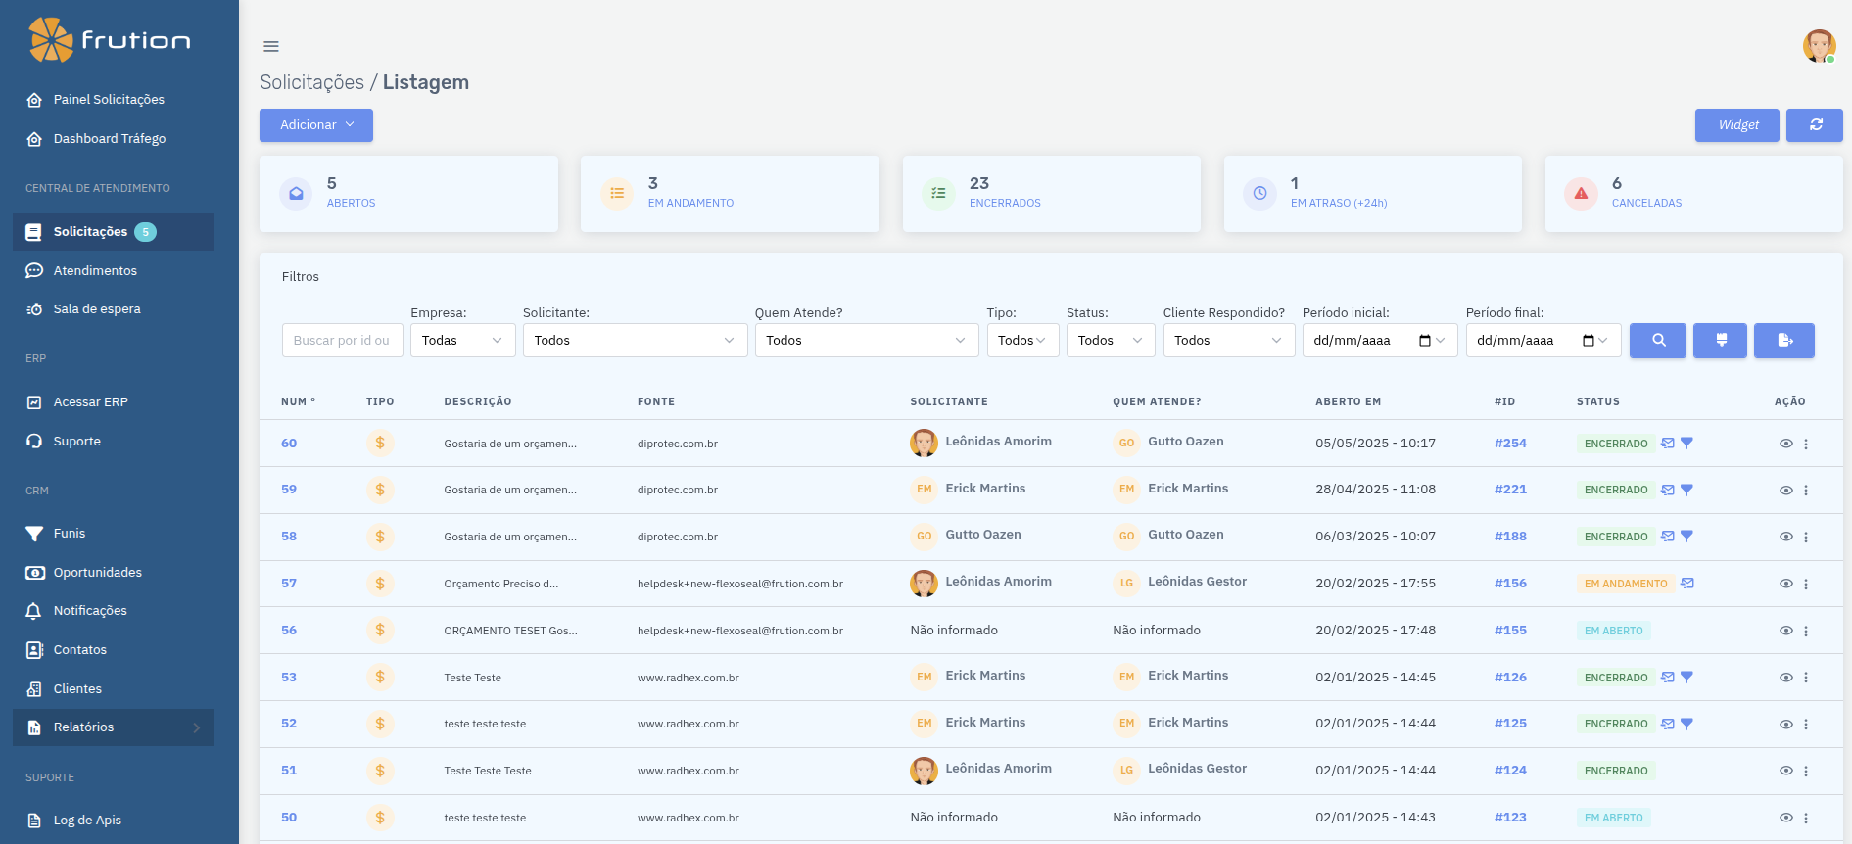Click eye view icon for request 60
1852x844 pixels.
point(1785,444)
